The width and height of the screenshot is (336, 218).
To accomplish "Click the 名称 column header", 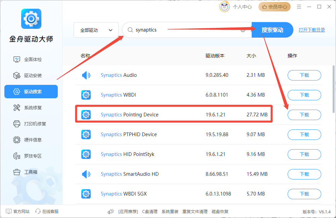I will click(x=85, y=56).
